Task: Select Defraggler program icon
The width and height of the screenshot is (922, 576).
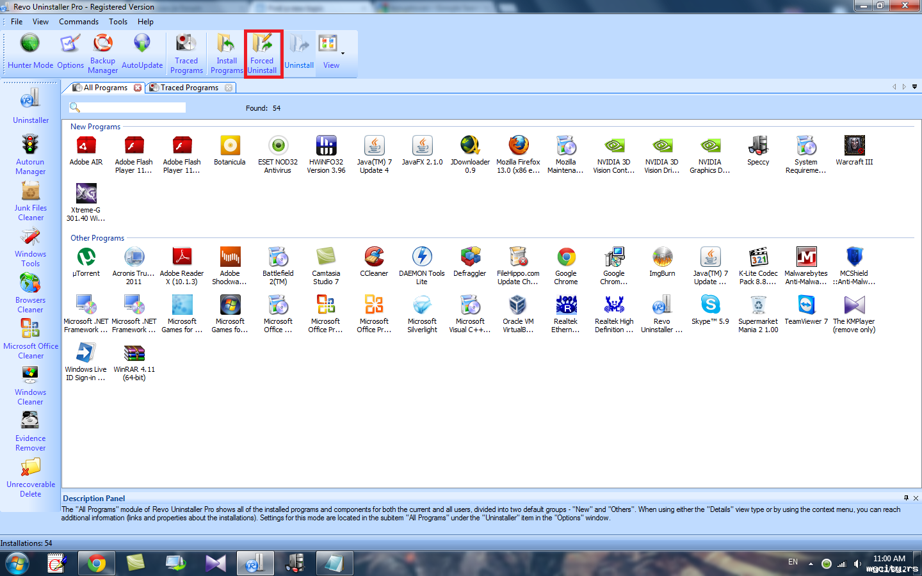Action: point(470,262)
